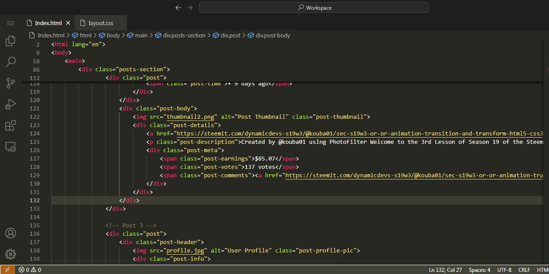
Task: Go back using the navigation arrow
Action: point(178,7)
